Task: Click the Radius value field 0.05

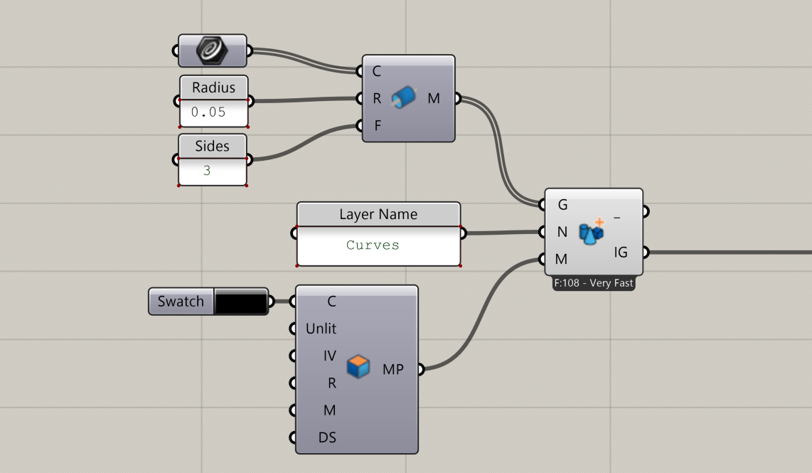Action: pyautogui.click(x=213, y=112)
